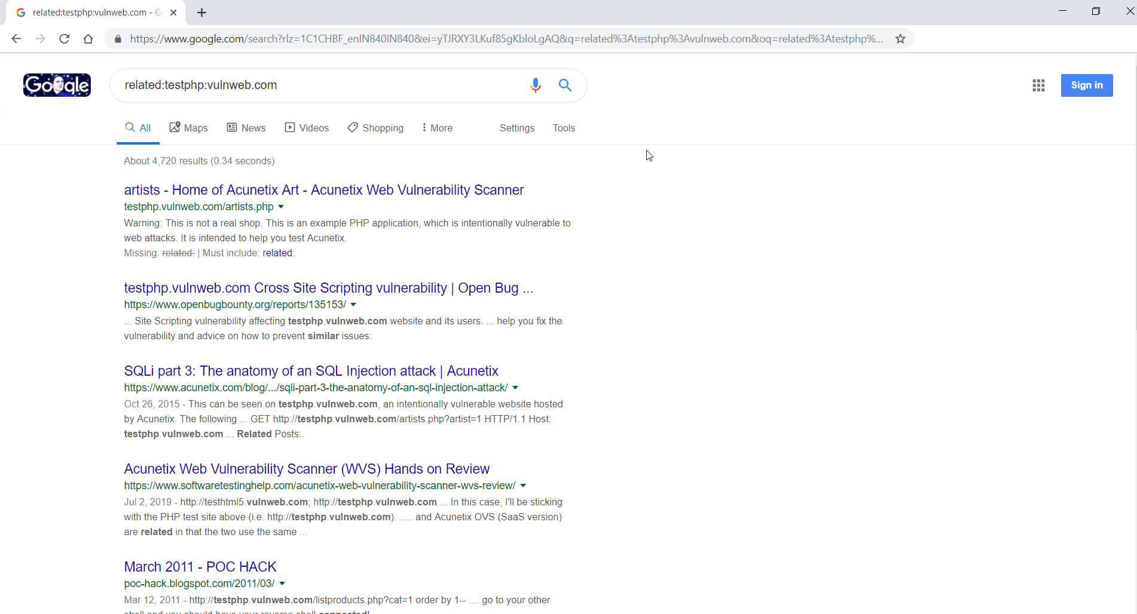This screenshot has height=614, width=1137.
Task: Switch to the News tab
Action: pyautogui.click(x=246, y=128)
